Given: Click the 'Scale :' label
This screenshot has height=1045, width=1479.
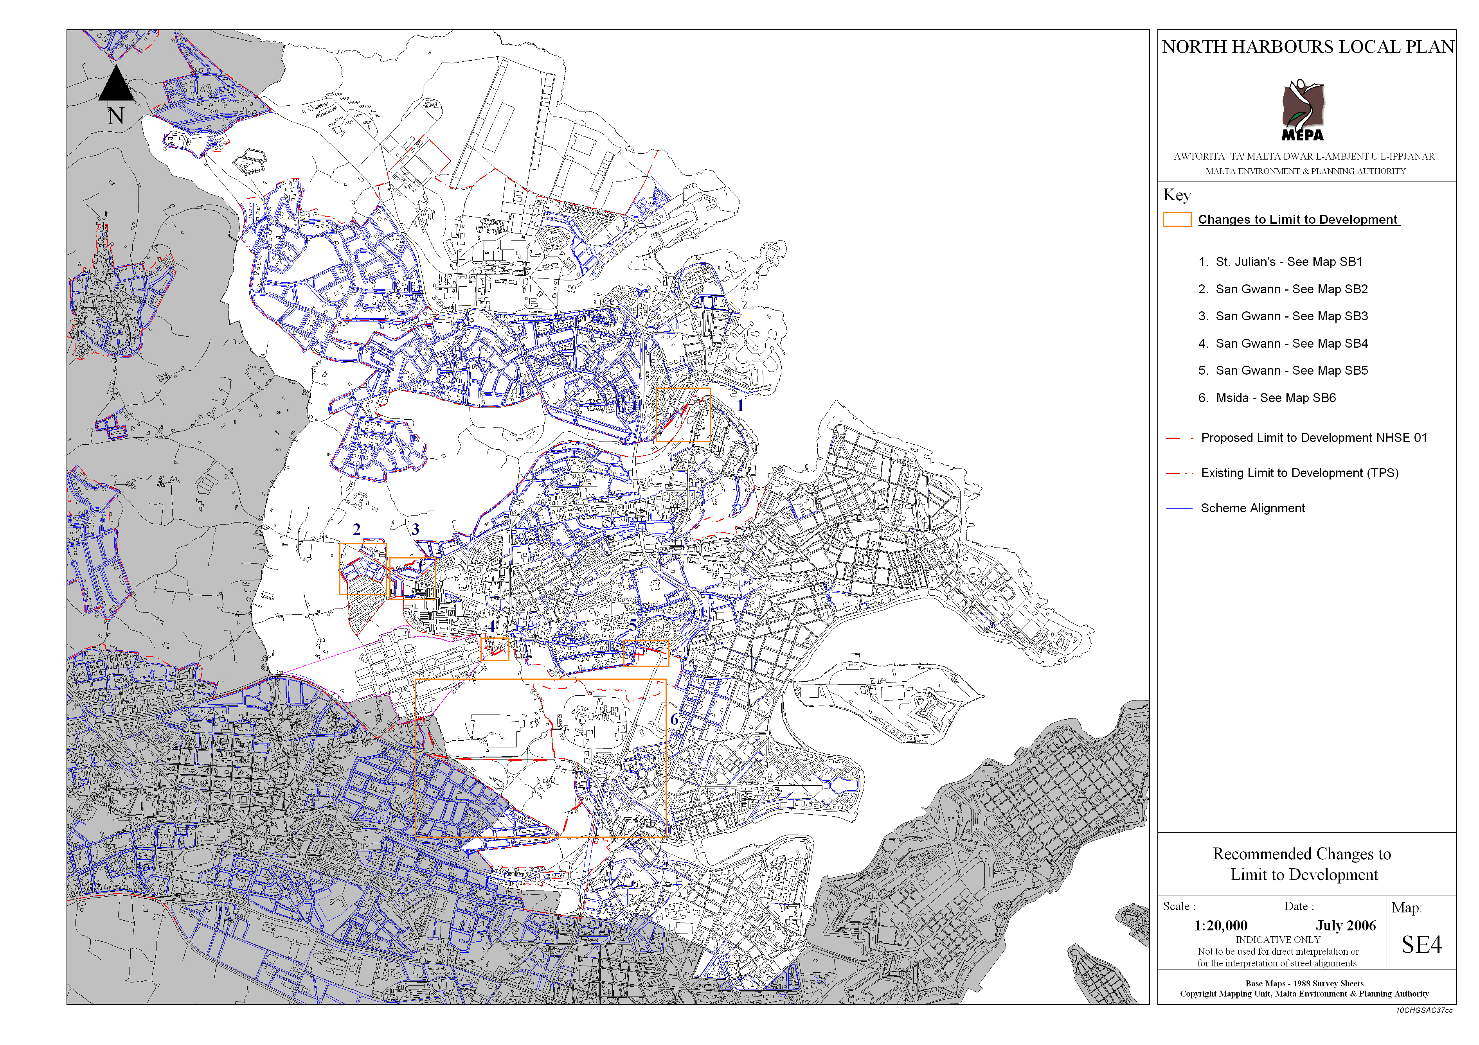Looking at the screenshot, I should click(1179, 907).
